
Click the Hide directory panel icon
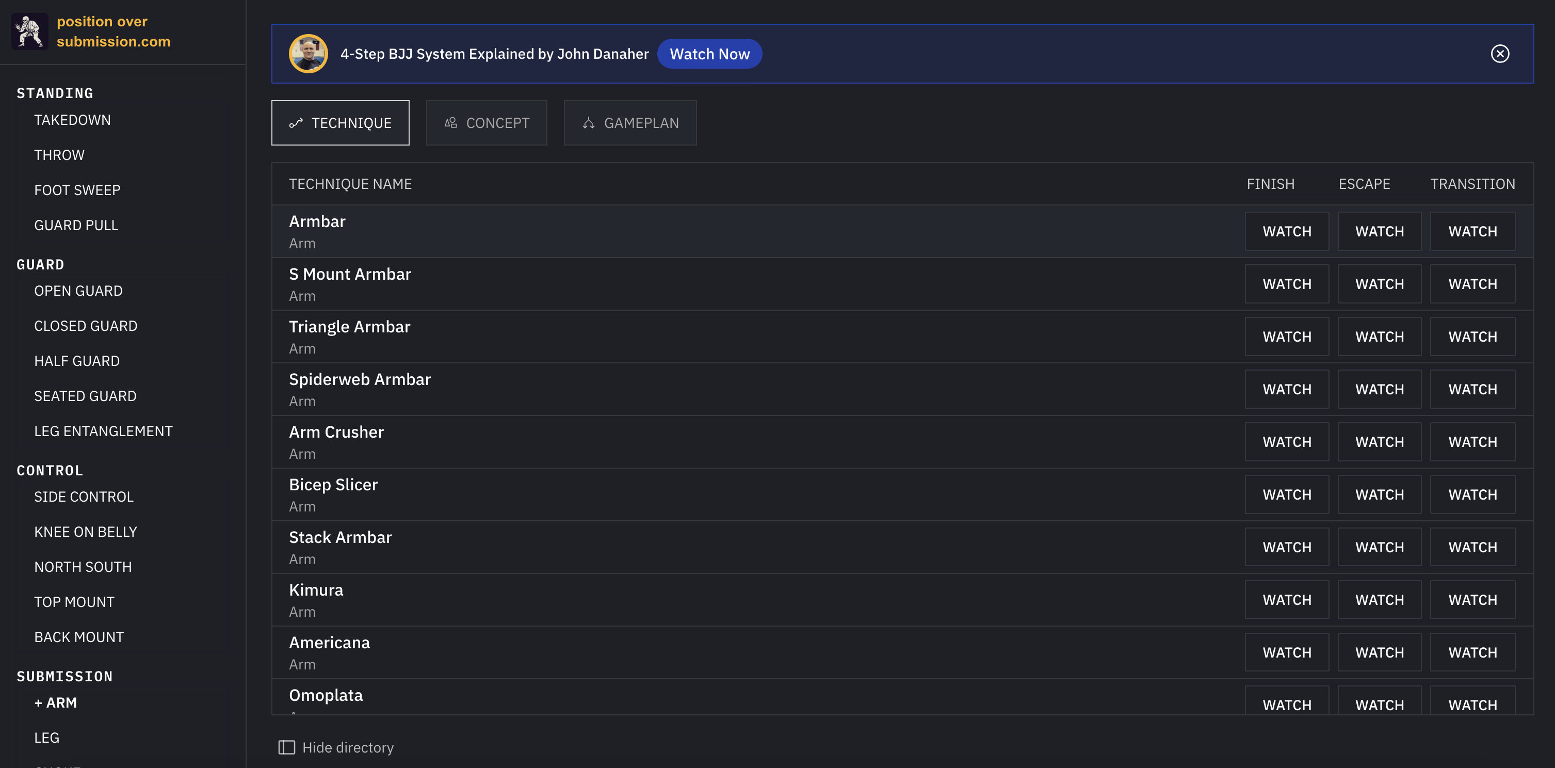pyautogui.click(x=286, y=747)
